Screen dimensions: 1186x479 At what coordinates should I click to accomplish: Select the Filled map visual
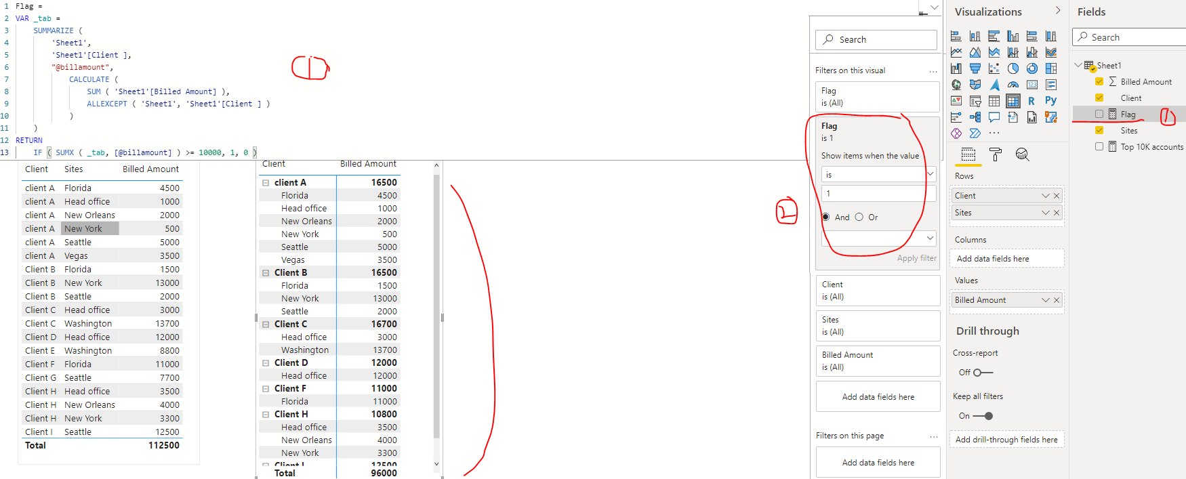click(975, 85)
